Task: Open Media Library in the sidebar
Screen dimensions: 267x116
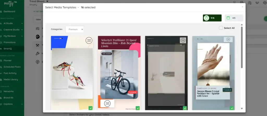Action: pyautogui.click(x=11, y=79)
